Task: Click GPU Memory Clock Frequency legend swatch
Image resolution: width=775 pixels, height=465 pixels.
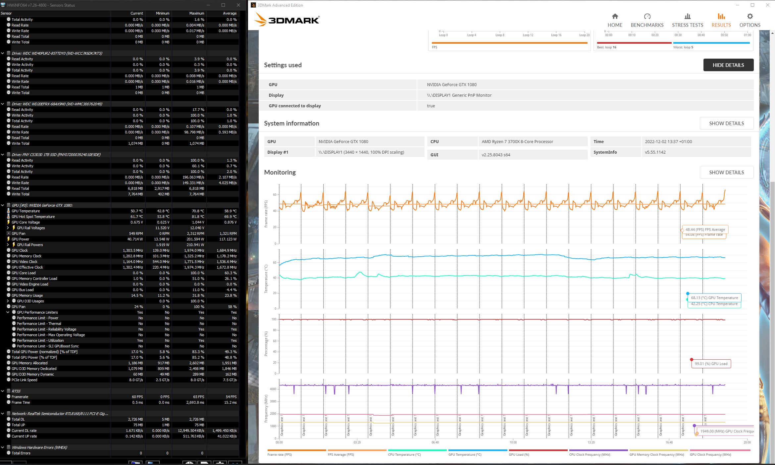Action: coord(659,450)
